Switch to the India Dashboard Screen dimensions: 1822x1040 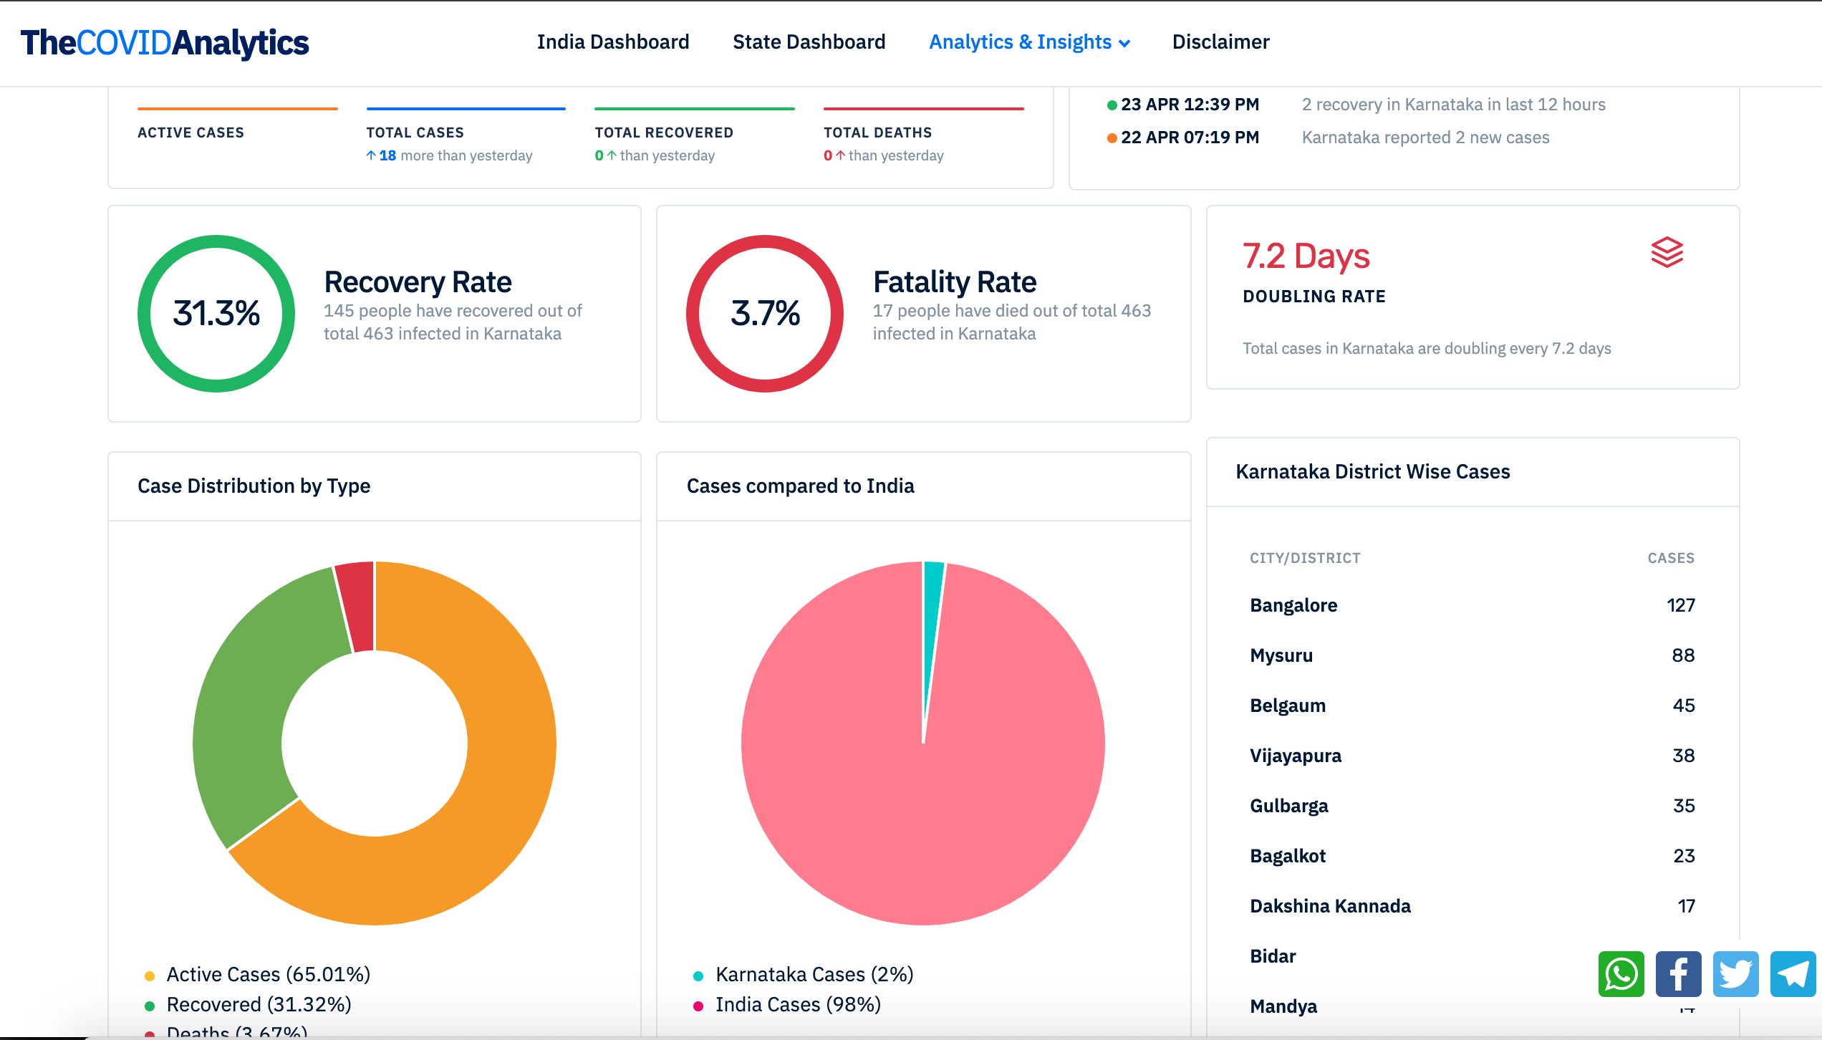tap(612, 42)
